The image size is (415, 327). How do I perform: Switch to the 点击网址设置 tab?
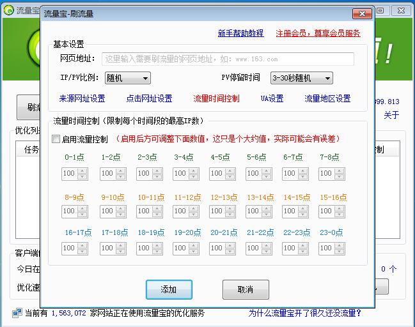click(x=149, y=98)
